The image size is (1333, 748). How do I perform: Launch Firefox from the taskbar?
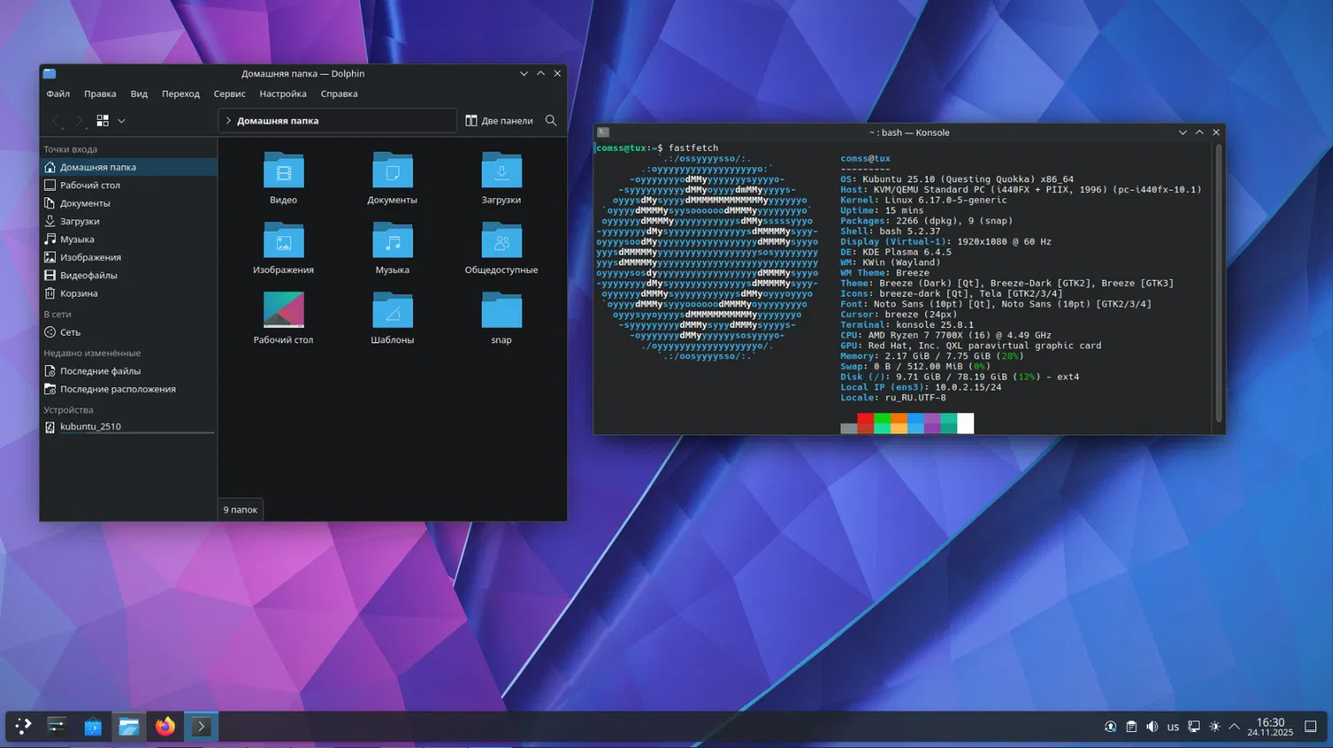pyautogui.click(x=165, y=727)
